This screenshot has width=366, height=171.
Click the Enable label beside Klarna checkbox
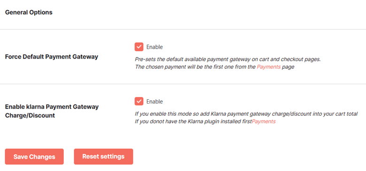point(154,102)
